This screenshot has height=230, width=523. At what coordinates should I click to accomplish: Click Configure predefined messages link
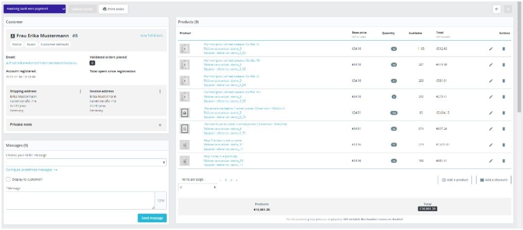tap(32, 170)
